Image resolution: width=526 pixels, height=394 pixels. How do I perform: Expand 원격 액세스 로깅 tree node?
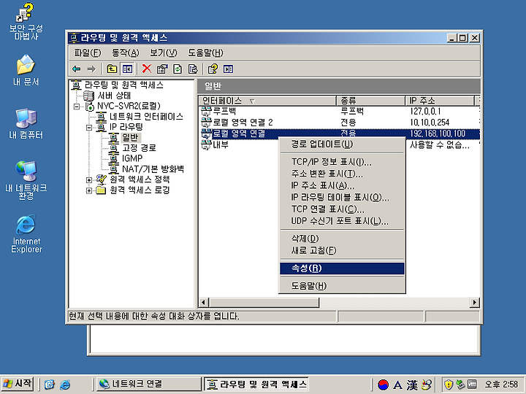(89, 190)
